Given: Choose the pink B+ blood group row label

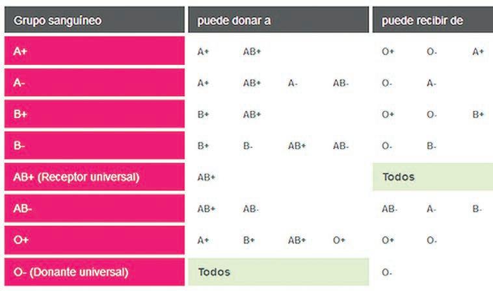Looking at the screenshot, I should (x=94, y=114).
